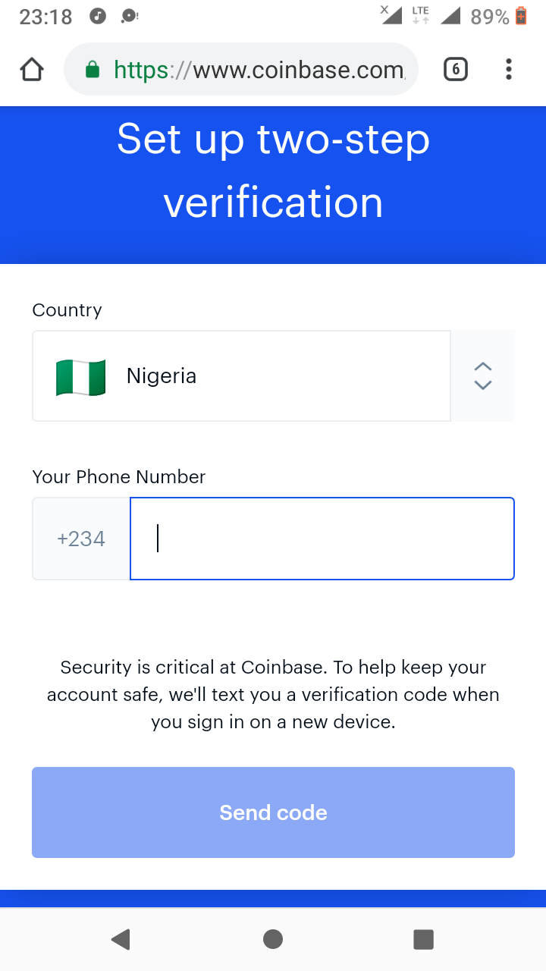Click the Send code button
Viewport: 546px width, 971px height.
click(x=273, y=812)
